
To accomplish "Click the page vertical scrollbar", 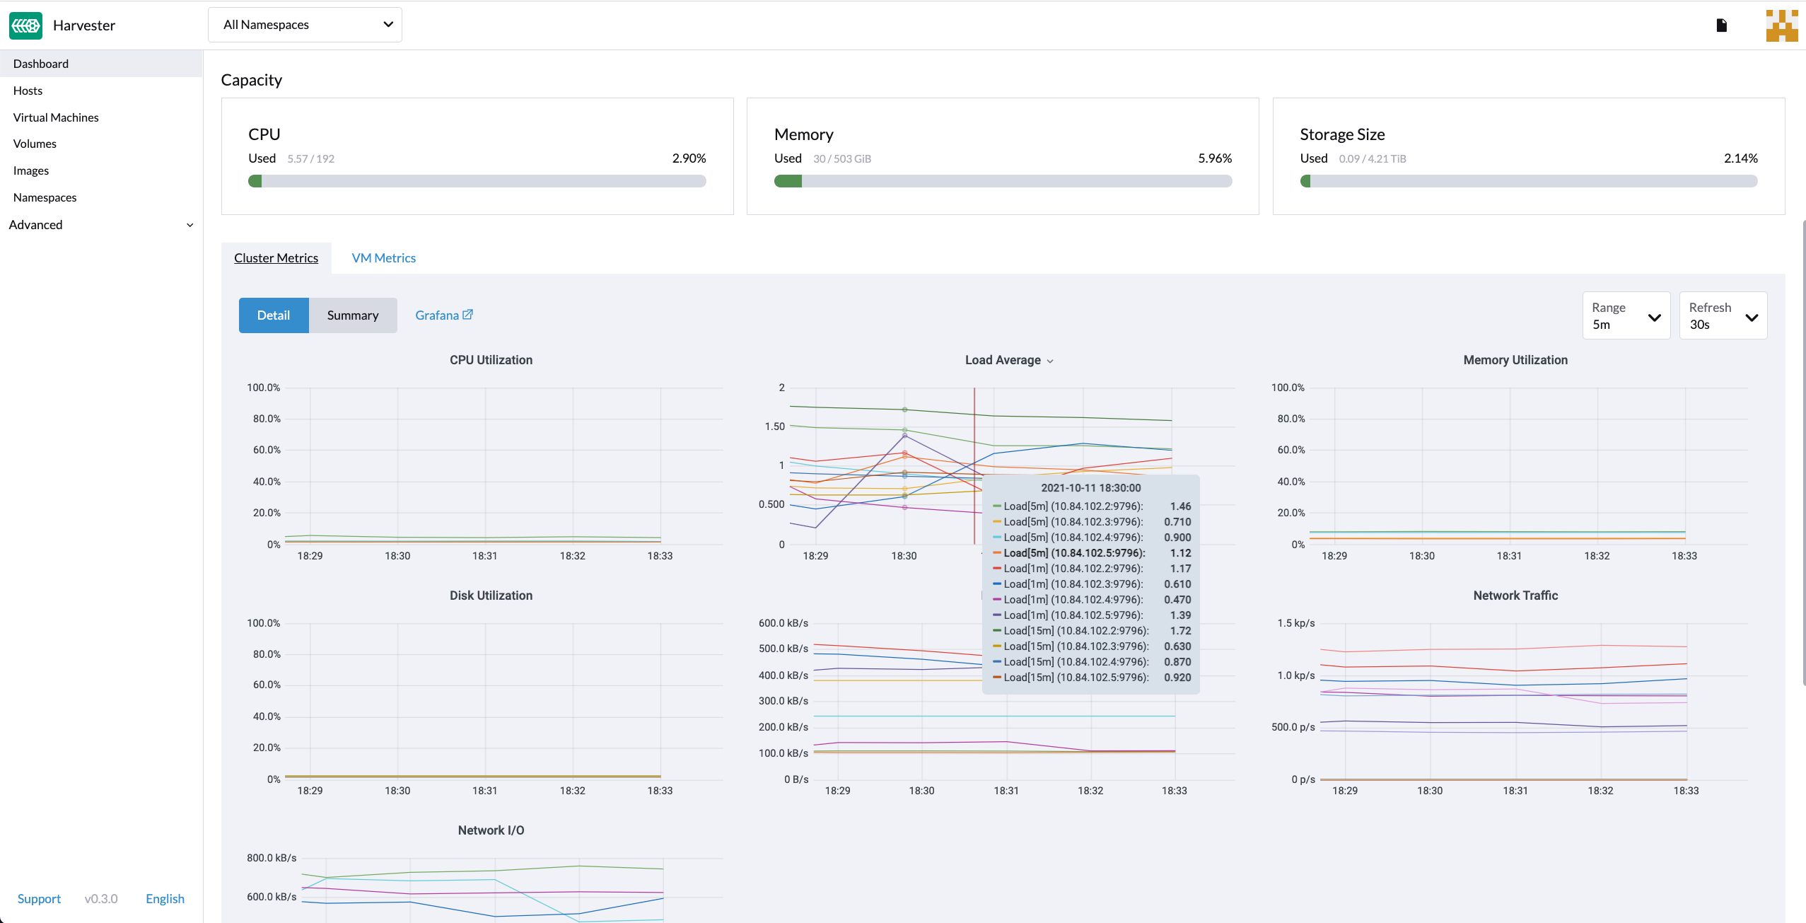I will pos(1803,453).
